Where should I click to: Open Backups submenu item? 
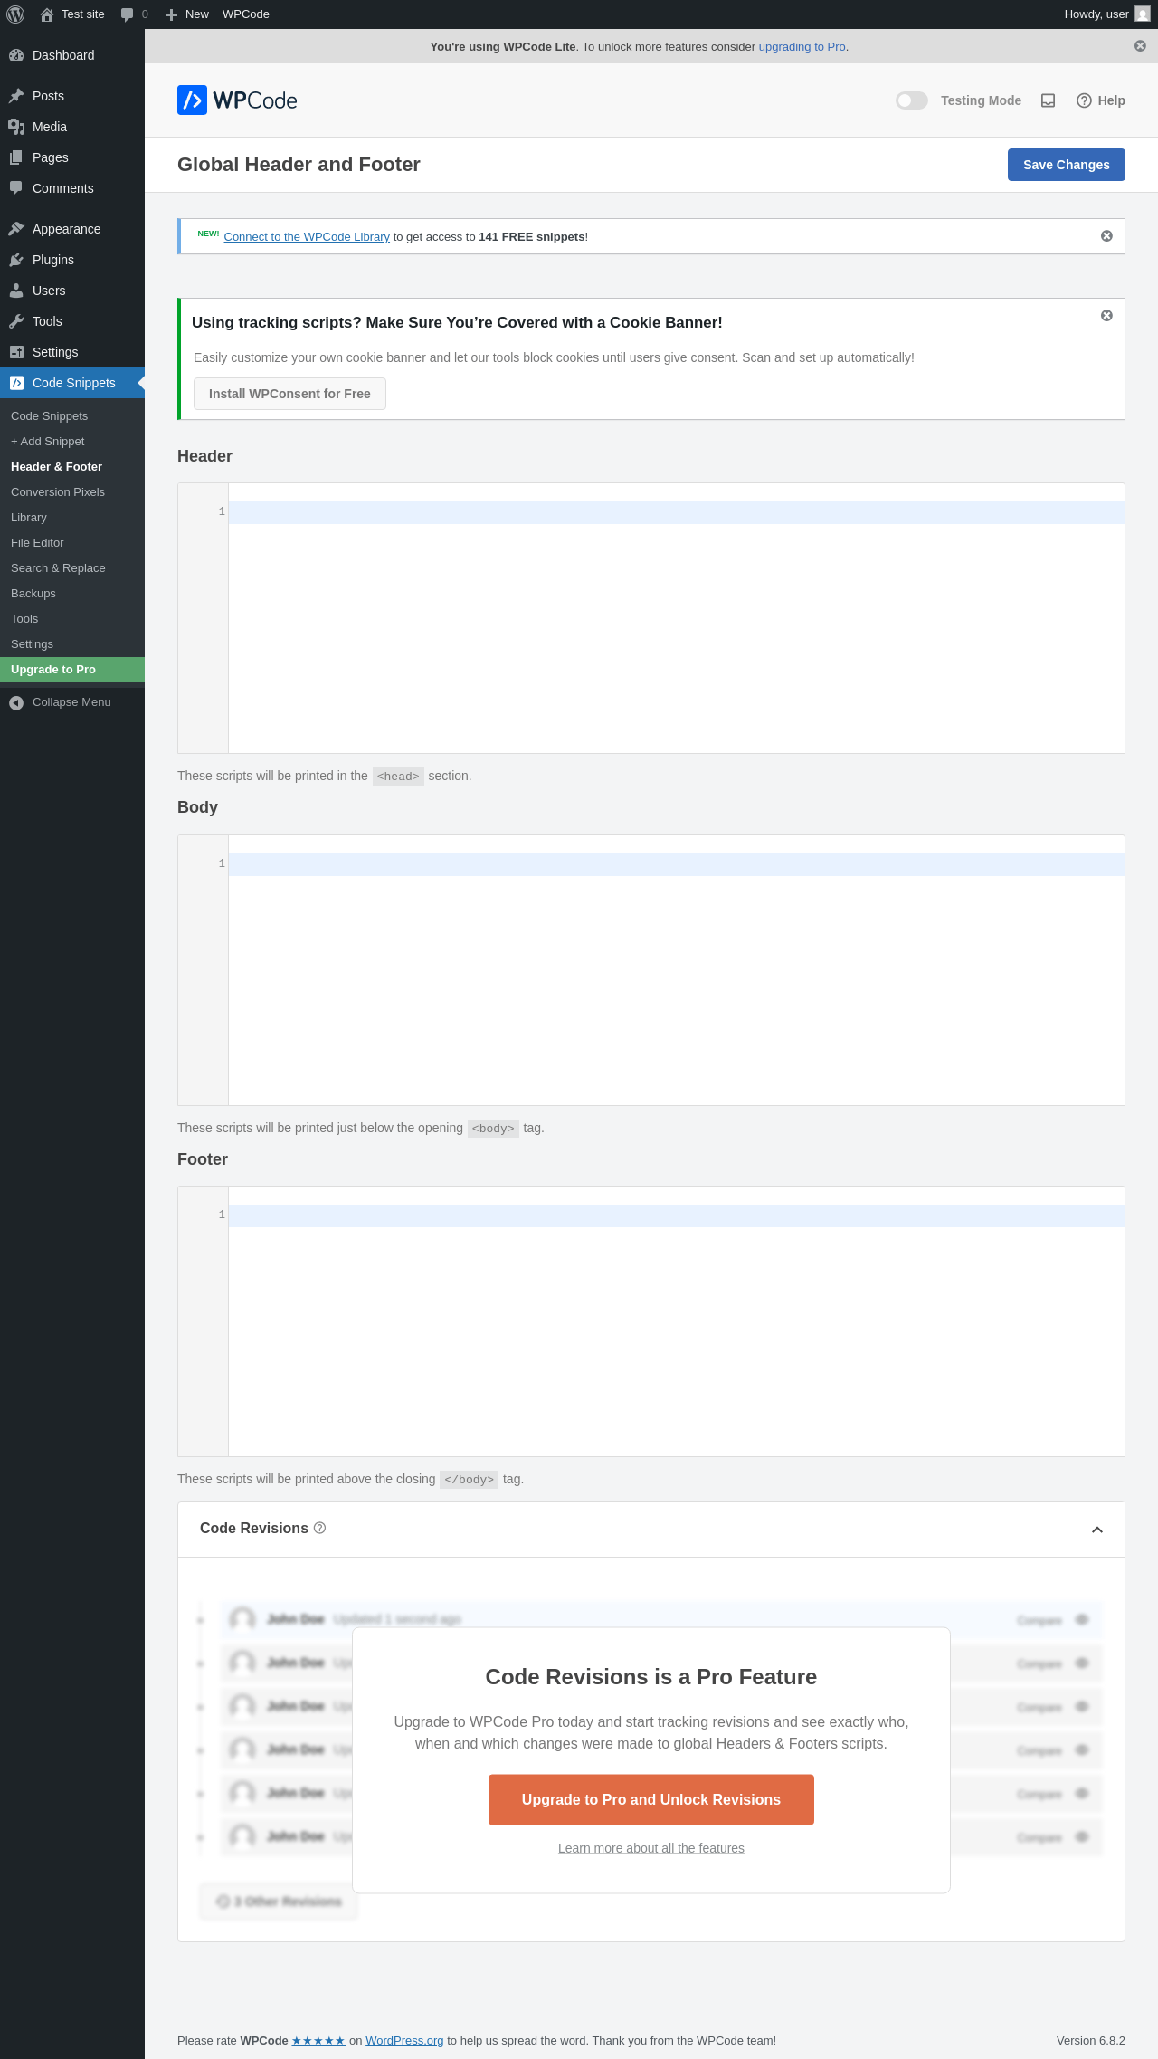[x=72, y=594]
